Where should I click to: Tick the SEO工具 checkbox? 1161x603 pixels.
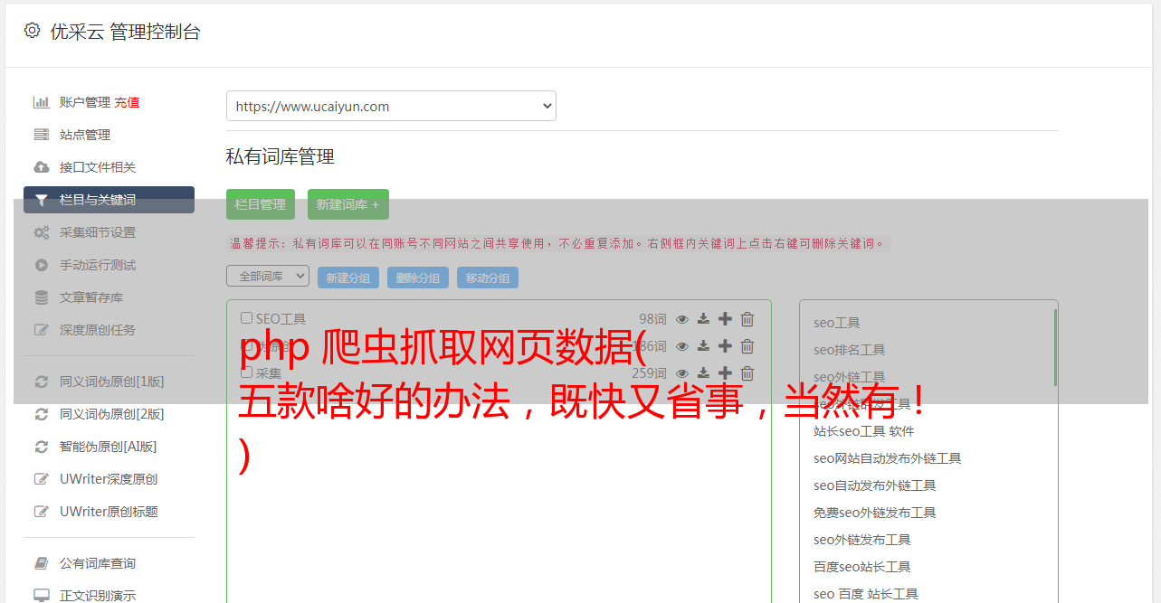(x=246, y=318)
